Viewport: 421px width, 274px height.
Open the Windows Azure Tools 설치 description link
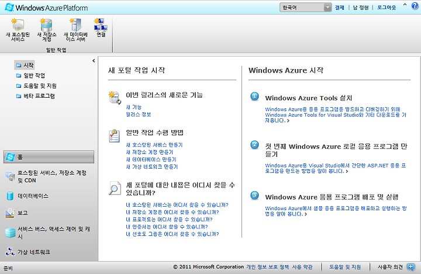click(x=336, y=115)
